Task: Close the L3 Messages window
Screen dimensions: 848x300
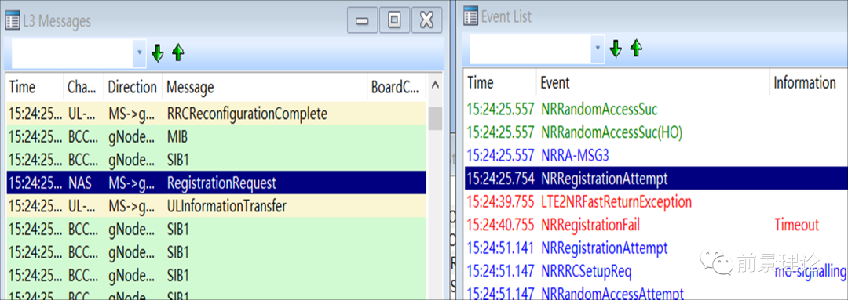Action: point(427,21)
